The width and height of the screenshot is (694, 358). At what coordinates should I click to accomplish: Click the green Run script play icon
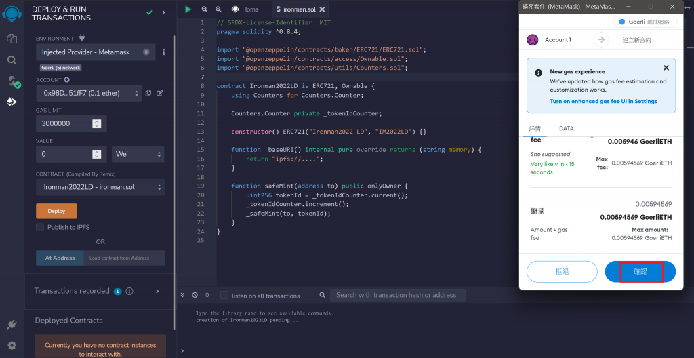pyautogui.click(x=188, y=9)
